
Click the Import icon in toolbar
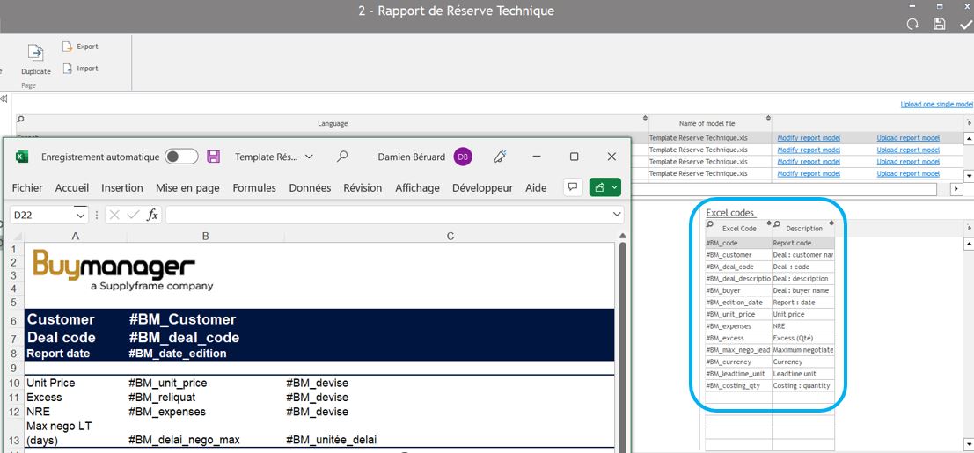pyautogui.click(x=67, y=69)
